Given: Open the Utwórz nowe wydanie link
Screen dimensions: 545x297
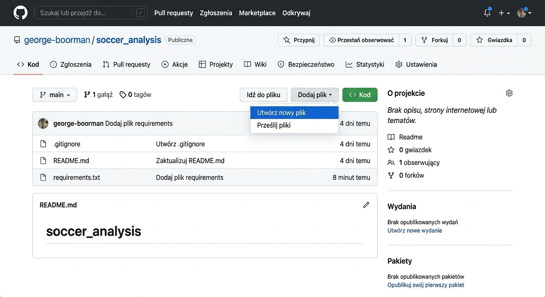Looking at the screenshot, I should pos(415,230).
